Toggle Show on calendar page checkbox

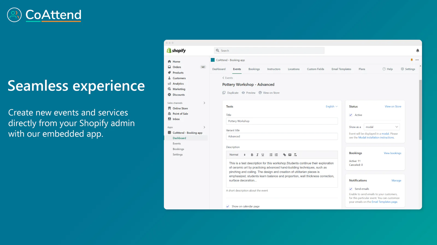[x=228, y=206]
